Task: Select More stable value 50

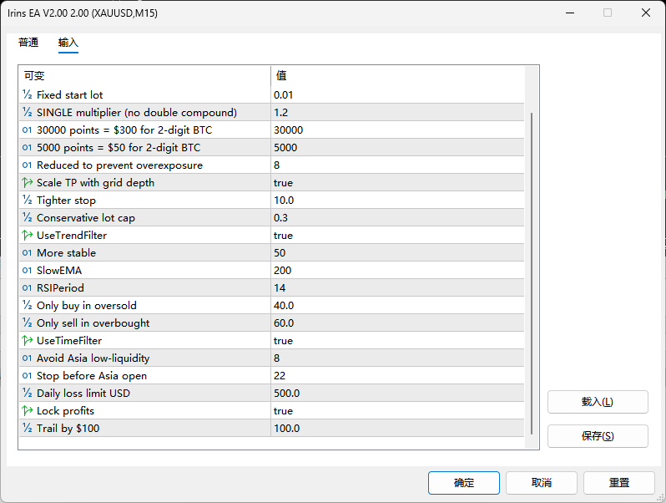Action: 397,252
